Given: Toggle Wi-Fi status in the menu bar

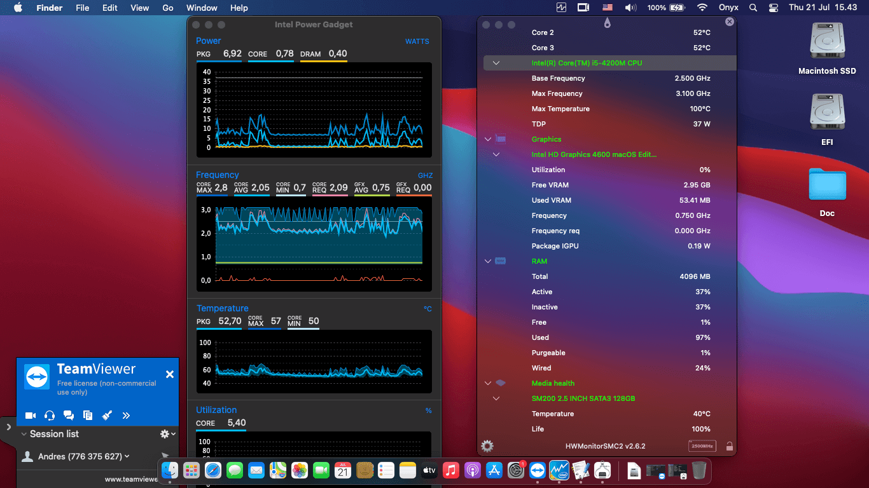Looking at the screenshot, I should [x=704, y=8].
